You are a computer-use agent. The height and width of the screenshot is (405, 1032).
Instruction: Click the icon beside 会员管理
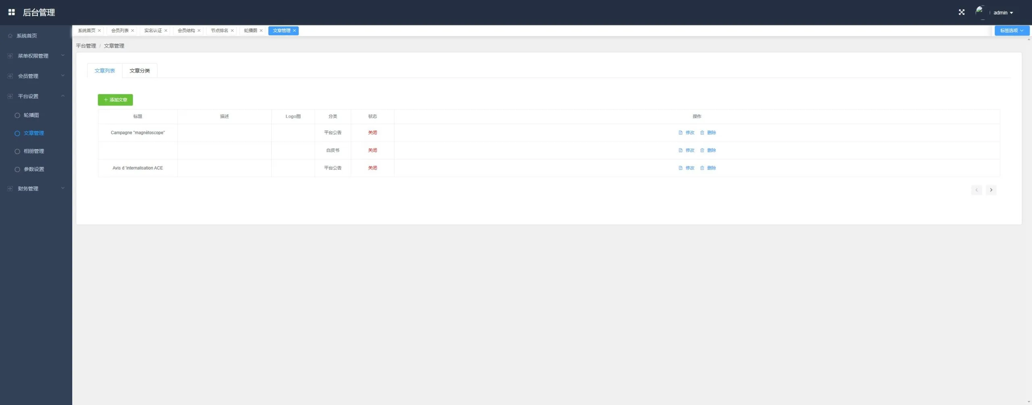point(10,76)
